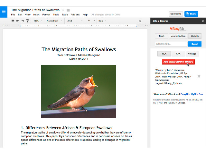
Task: Click the folder icon beside the title
Action: coord(68,10)
